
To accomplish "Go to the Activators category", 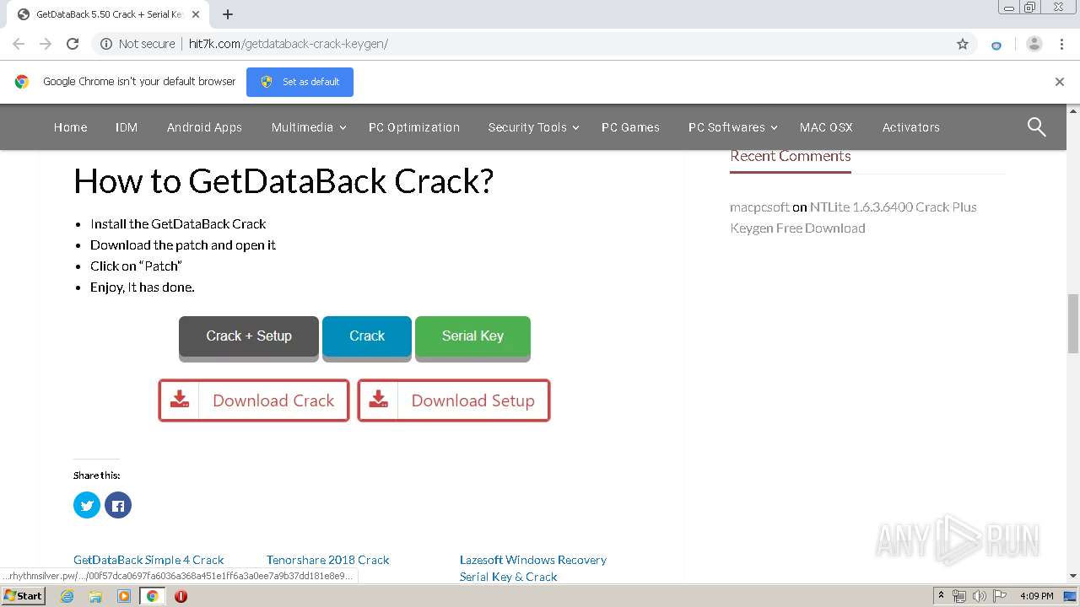I will pos(910,127).
